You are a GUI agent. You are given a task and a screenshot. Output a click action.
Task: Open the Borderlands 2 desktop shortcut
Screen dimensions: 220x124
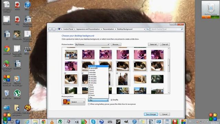click(27, 109)
